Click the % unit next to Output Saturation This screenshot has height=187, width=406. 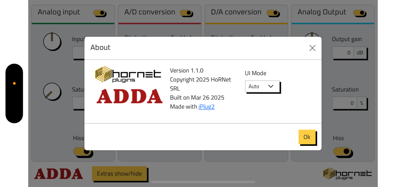pos(362,103)
